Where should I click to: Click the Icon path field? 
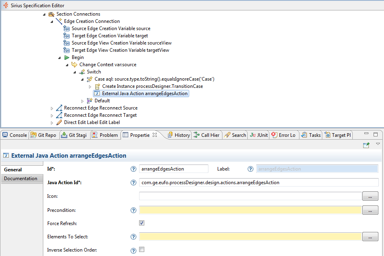point(250,196)
